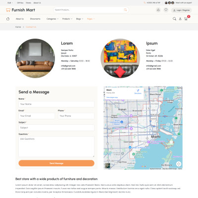This screenshot has width=198, height=198.
Task: Click the Your Name input field
Action: (56, 104)
